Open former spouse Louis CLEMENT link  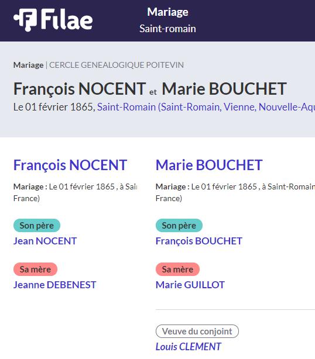(188, 347)
